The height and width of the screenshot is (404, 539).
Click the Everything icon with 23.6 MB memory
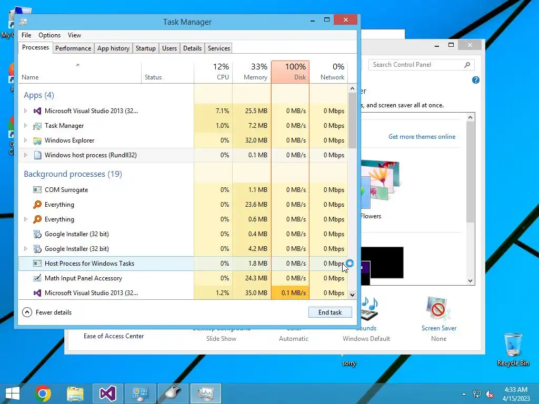coord(37,205)
